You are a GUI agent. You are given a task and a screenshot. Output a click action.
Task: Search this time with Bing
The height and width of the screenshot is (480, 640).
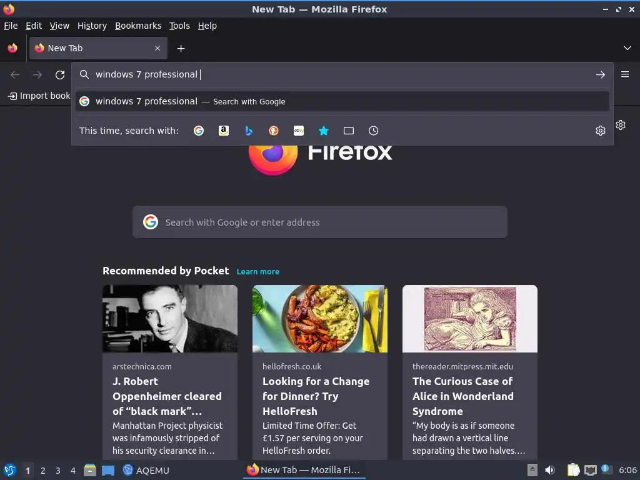click(249, 131)
